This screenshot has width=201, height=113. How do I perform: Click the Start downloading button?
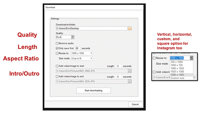tap(94, 90)
